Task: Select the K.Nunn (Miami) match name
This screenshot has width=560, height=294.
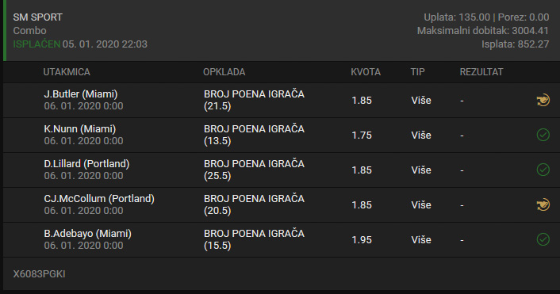Action: 80,129
